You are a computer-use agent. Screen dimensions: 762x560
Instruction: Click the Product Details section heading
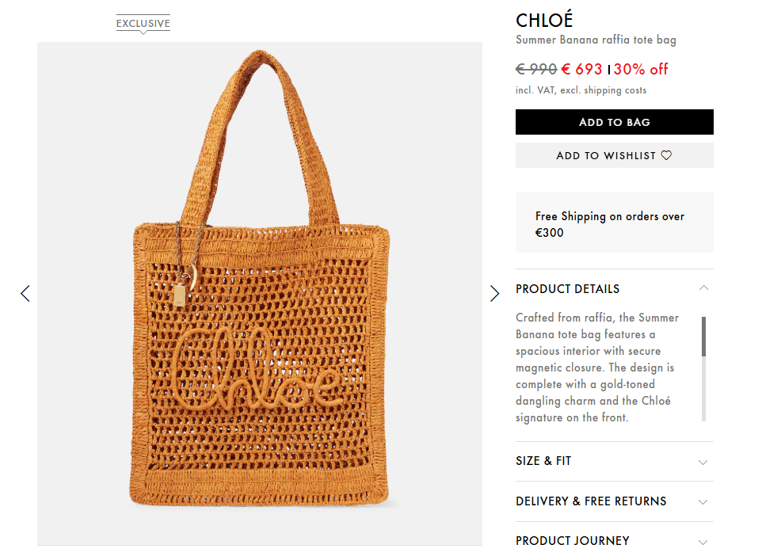567,289
